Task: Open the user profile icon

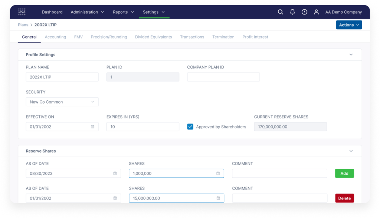Action: point(316,12)
